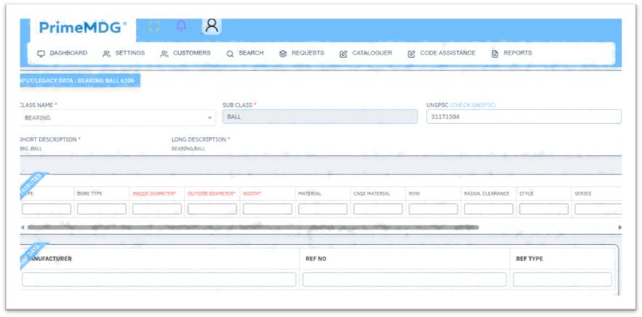Open the Dashboard menu item
The image size is (642, 317).
tap(63, 53)
